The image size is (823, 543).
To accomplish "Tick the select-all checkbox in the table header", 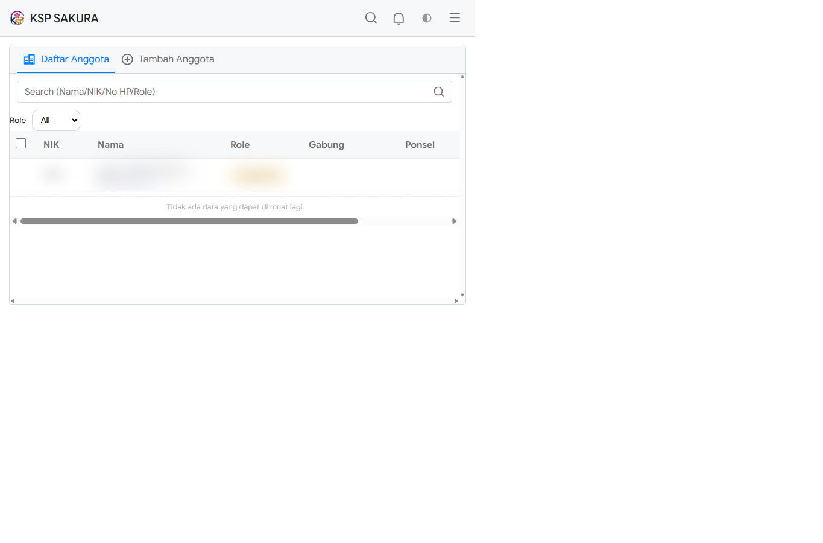I will (21, 144).
